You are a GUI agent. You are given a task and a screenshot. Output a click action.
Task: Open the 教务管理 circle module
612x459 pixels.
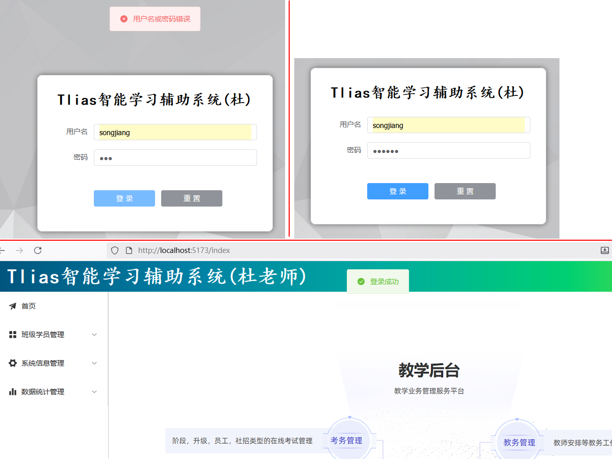[x=519, y=442]
